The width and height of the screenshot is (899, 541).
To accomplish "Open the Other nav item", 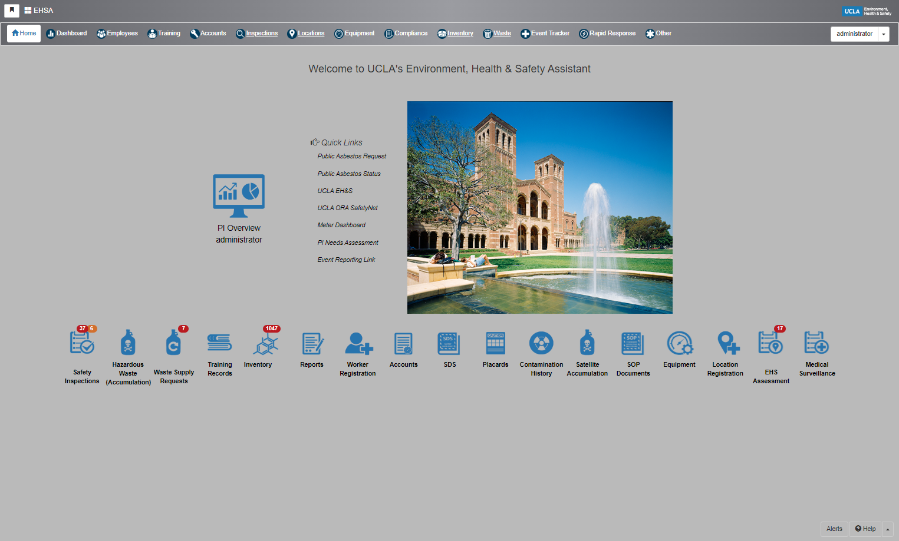I will click(658, 34).
